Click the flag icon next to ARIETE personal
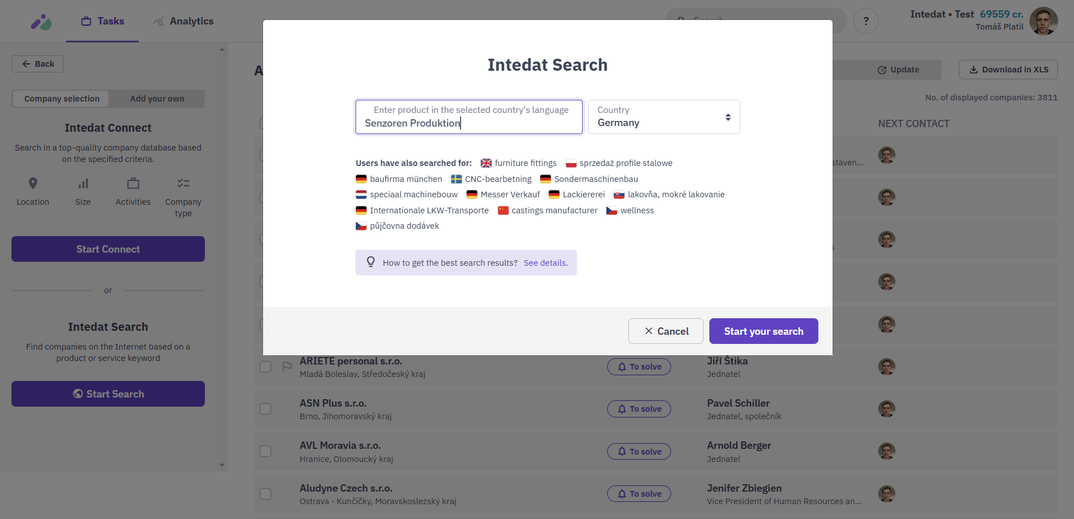This screenshot has width=1074, height=519. click(287, 367)
